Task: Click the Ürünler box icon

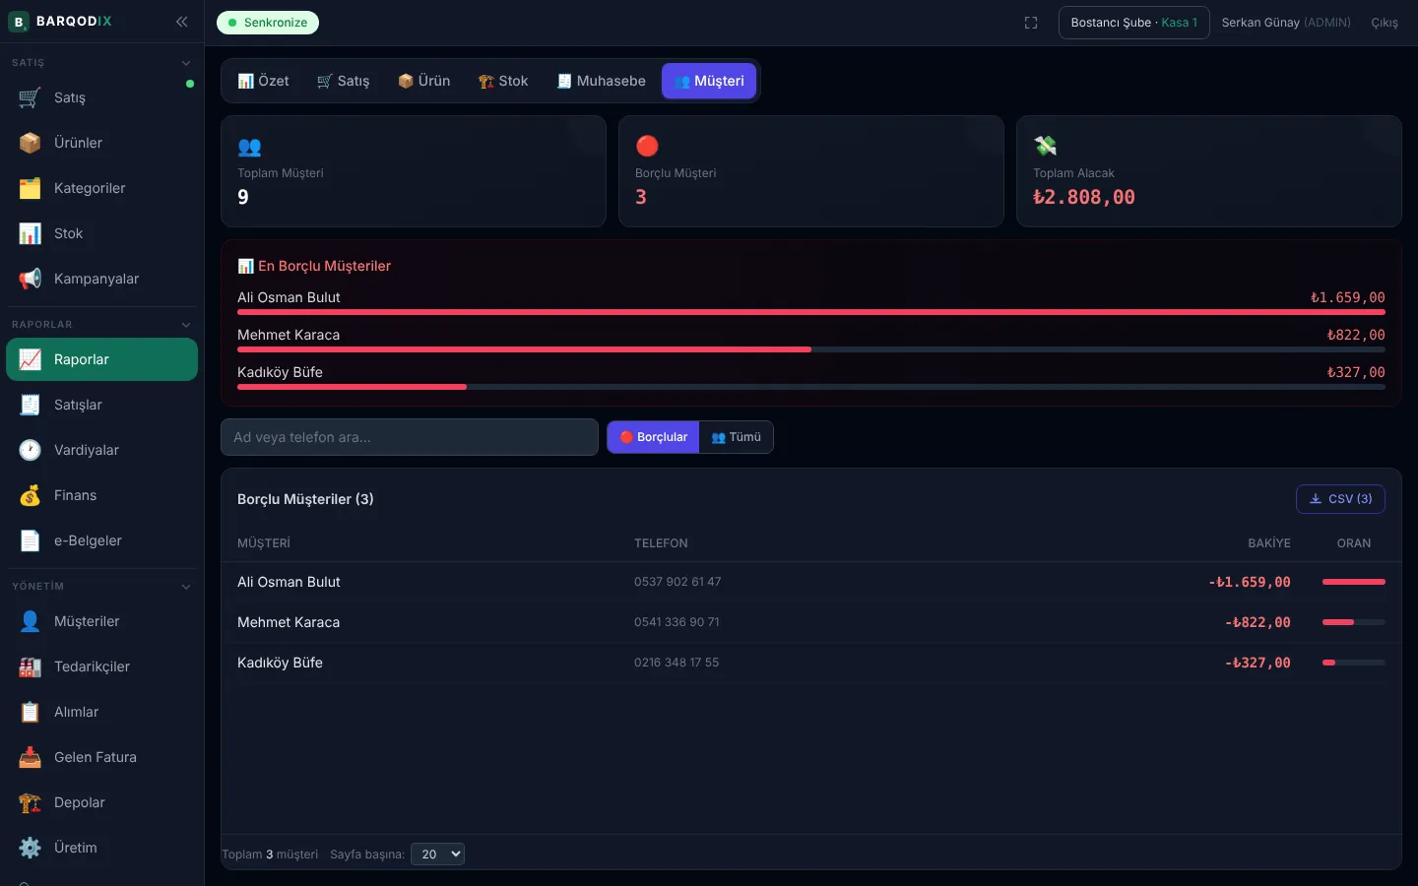Action: [x=30, y=143]
